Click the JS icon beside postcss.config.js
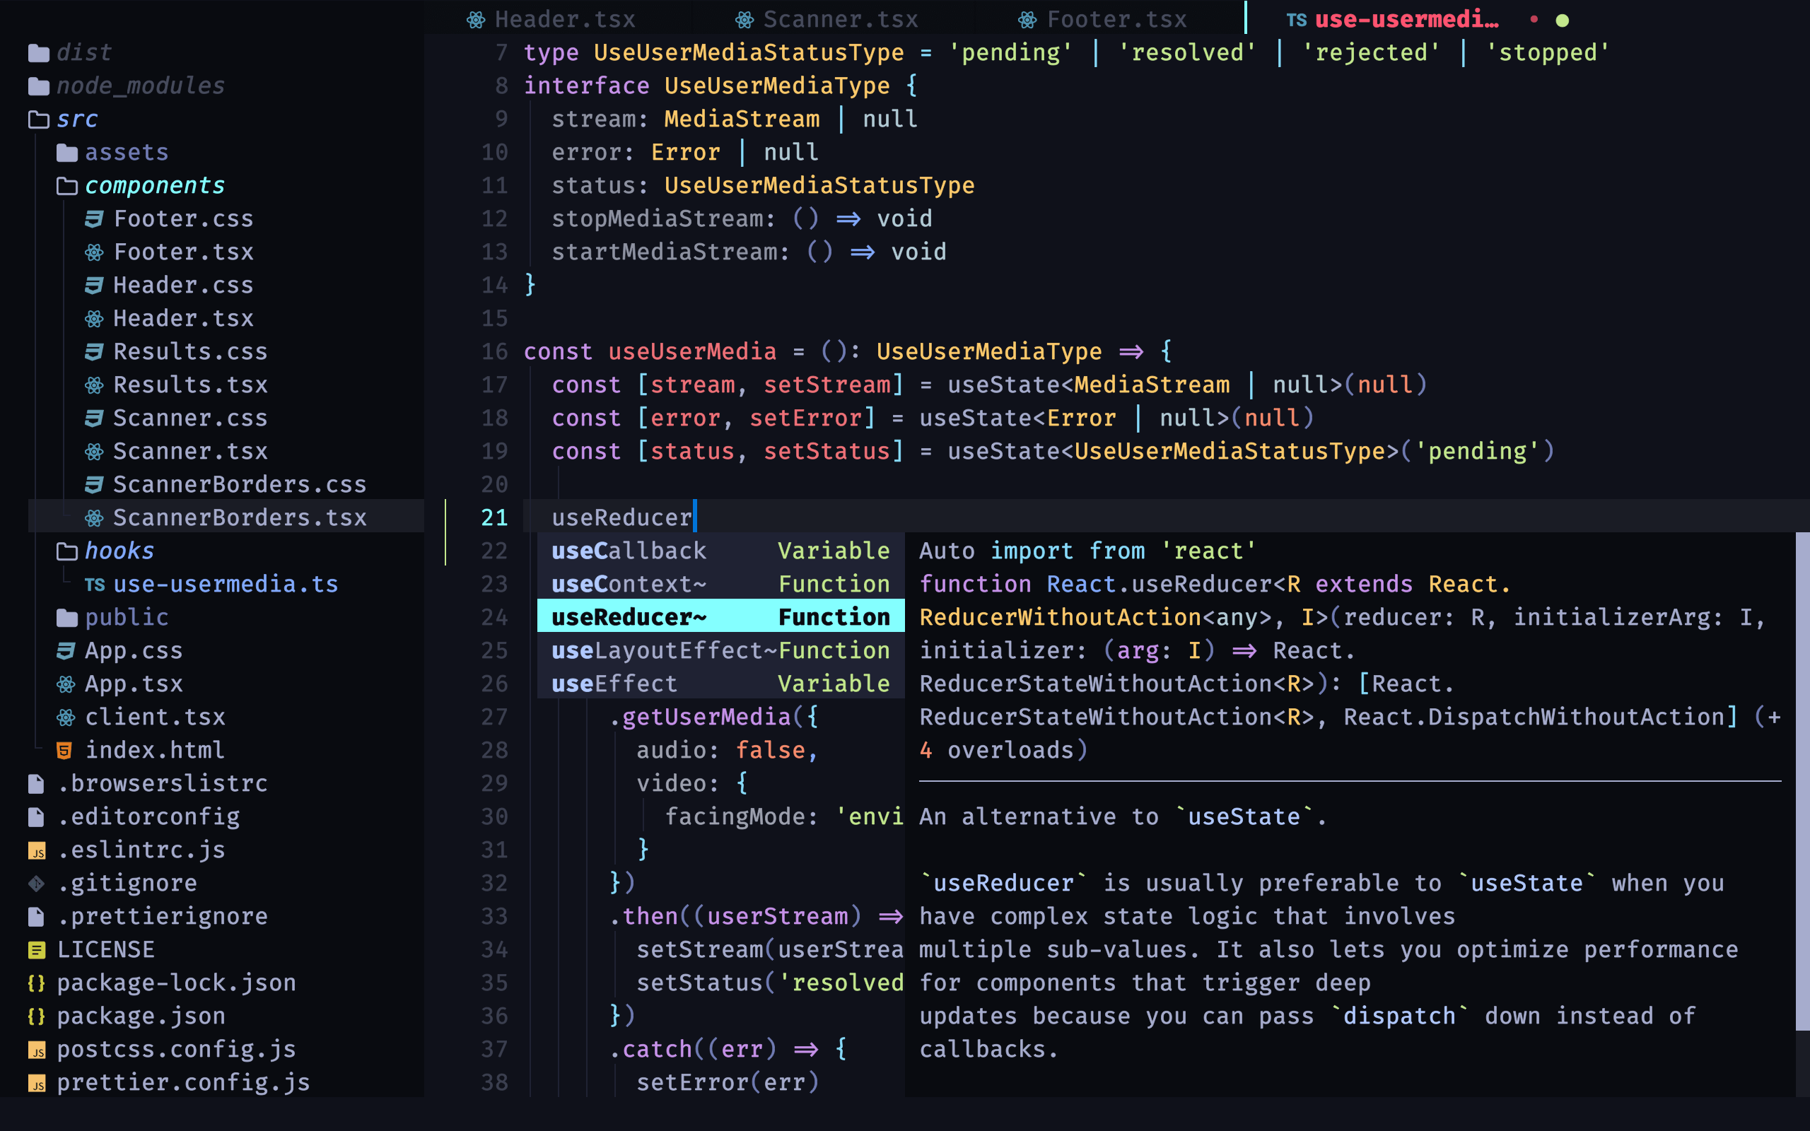Screen dimensions: 1810x1131 (x=38, y=1050)
